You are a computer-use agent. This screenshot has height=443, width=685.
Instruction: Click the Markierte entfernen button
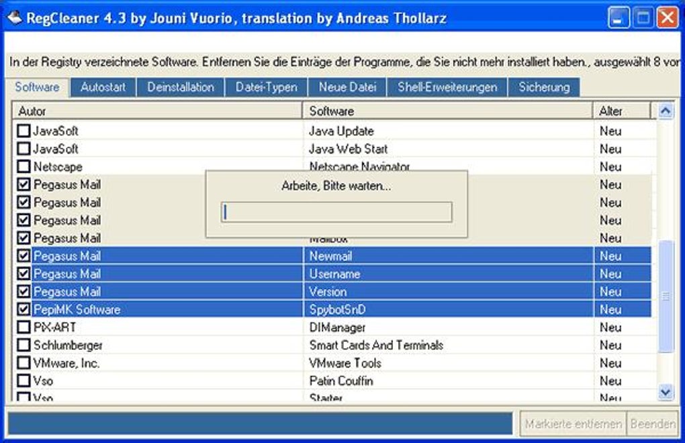click(x=573, y=424)
